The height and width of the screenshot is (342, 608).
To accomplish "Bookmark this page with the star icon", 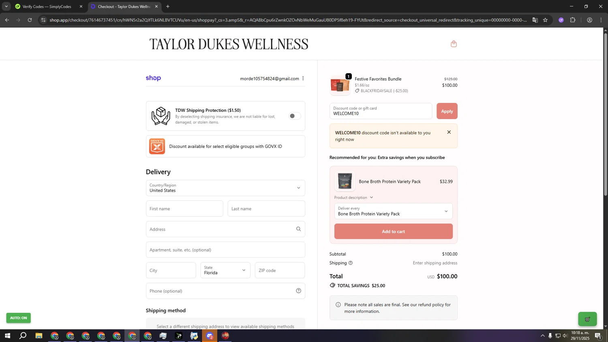I will coord(545,20).
